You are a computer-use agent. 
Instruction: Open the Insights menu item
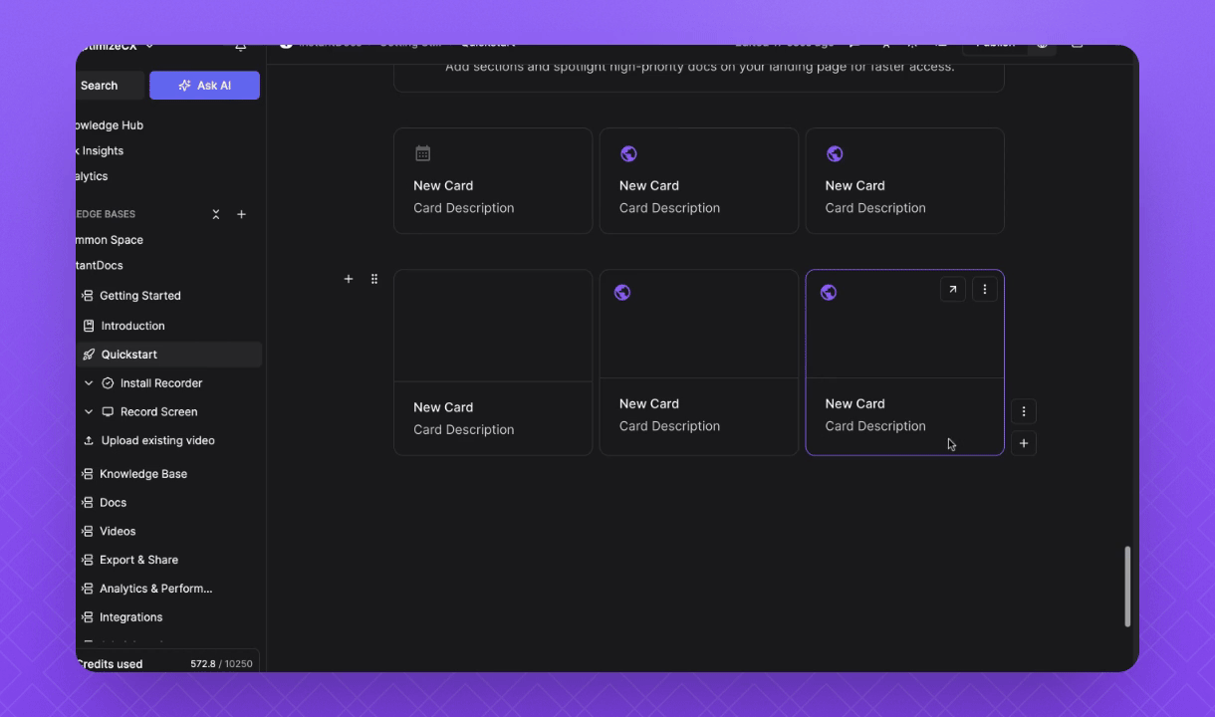pyautogui.click(x=100, y=151)
